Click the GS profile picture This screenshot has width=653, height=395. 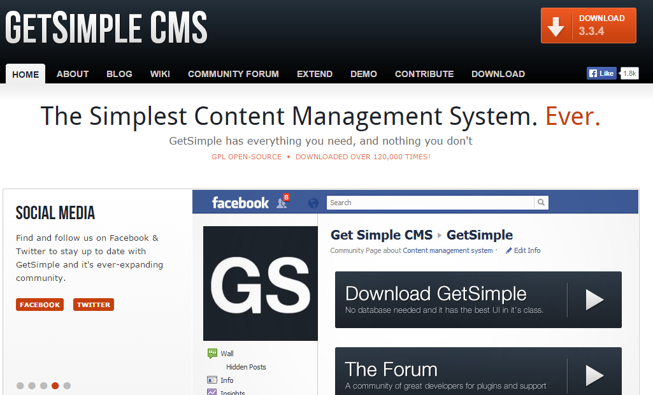(x=261, y=284)
